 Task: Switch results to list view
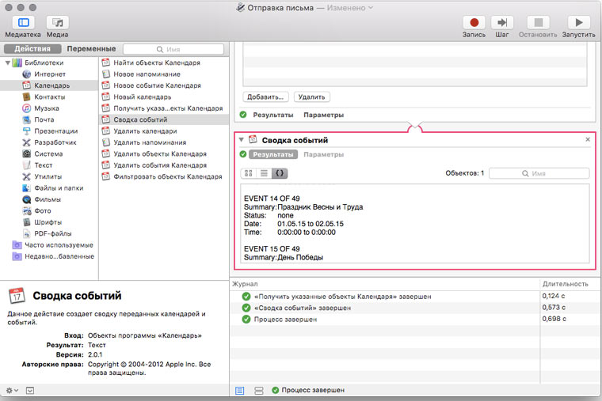pos(264,172)
